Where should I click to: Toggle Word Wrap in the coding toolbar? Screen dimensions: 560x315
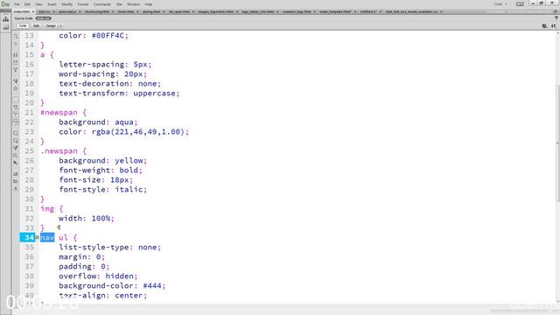click(16, 115)
